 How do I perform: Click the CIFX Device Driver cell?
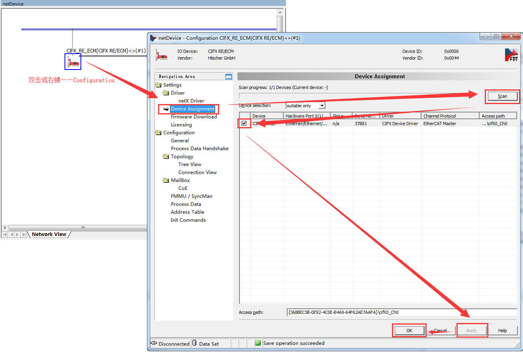click(x=401, y=124)
